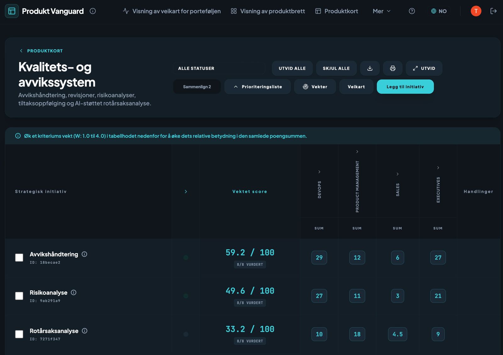Click 8/8 VURDERT badge under Risikoanalyse

click(x=250, y=303)
